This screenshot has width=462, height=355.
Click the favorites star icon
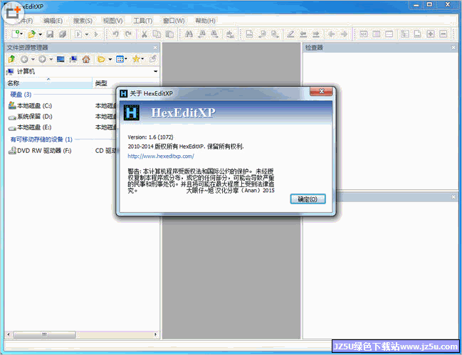click(136, 59)
